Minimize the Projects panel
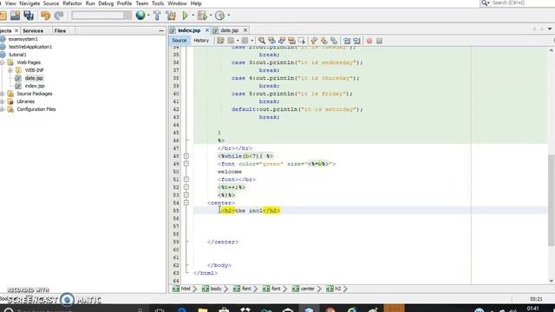The image size is (555, 312). tap(161, 31)
